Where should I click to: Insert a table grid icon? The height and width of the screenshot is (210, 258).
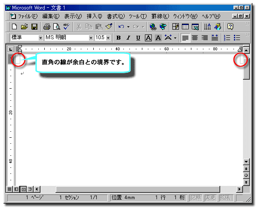(185, 27)
